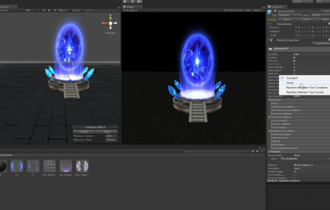Click the Position X field
The height and width of the screenshot is (210, 330).
(302, 28)
